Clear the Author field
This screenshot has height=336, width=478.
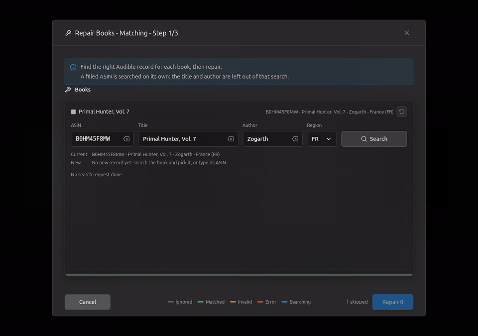[x=295, y=139]
